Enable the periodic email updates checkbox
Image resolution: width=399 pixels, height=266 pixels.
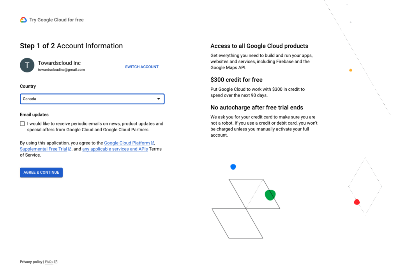pyautogui.click(x=22, y=124)
